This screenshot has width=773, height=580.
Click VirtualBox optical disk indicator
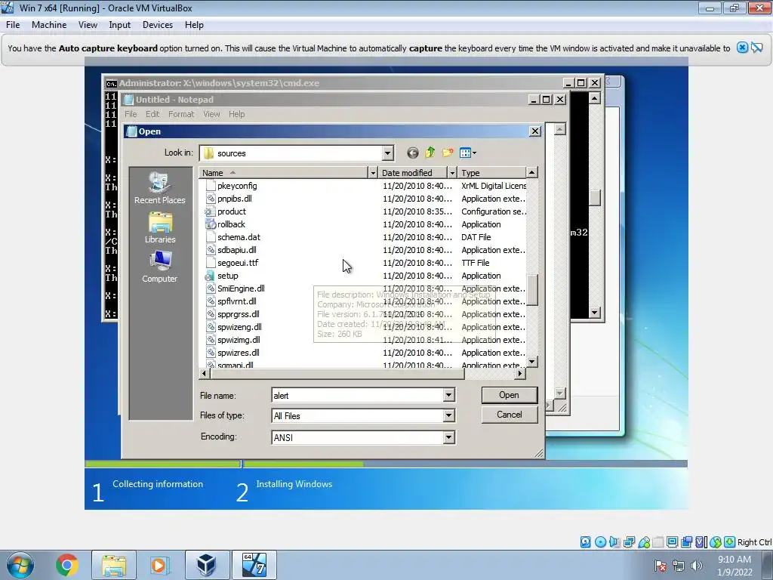[600, 542]
